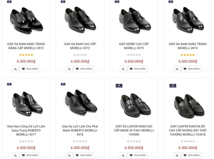Click the Morelli 4972 shoe image
This screenshot has height=159, width=214.
(80, 20)
